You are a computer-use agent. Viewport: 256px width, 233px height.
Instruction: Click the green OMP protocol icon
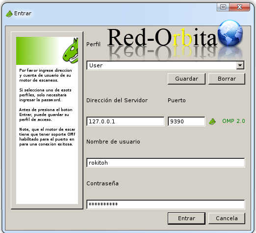pos(212,121)
